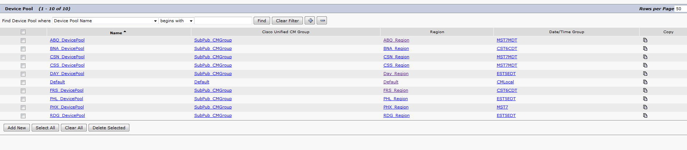Click copy icon for BNA_DevicePool row
Viewport: 687px width, 150px height.
[x=645, y=48]
